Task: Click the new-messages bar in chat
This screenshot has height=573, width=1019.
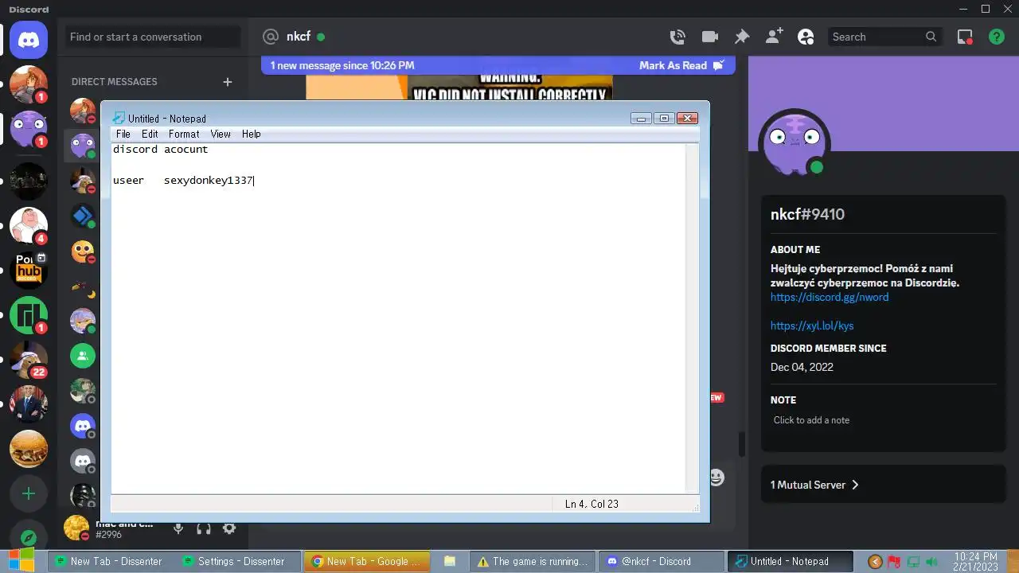Action: tap(498, 65)
